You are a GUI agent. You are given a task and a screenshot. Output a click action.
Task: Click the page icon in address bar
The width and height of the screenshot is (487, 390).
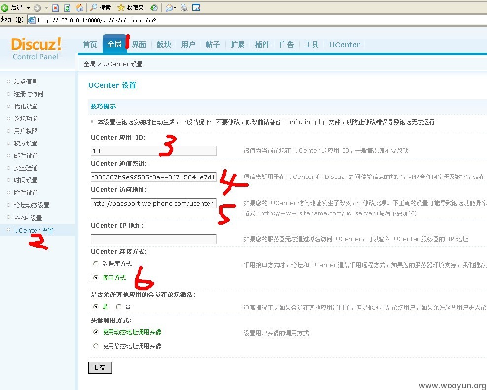coord(32,20)
